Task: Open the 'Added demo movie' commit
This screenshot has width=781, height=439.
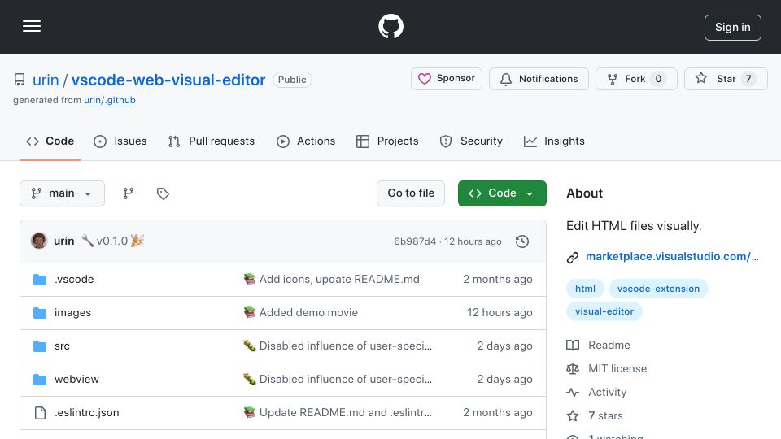Action: click(308, 312)
